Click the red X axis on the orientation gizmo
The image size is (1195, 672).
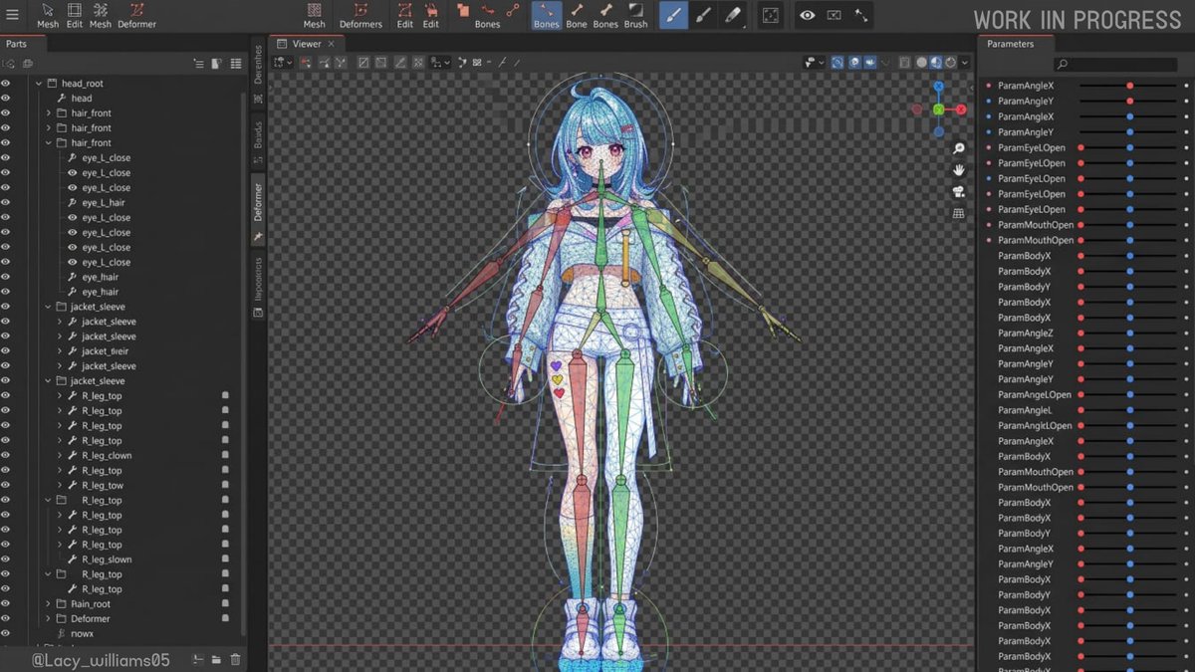point(961,110)
